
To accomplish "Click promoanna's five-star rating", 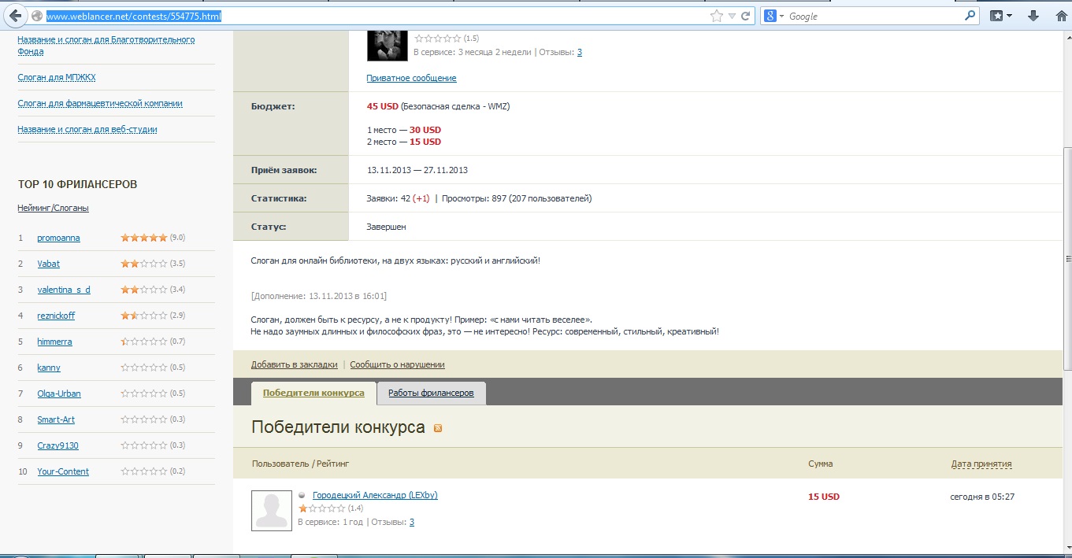I will click(144, 238).
